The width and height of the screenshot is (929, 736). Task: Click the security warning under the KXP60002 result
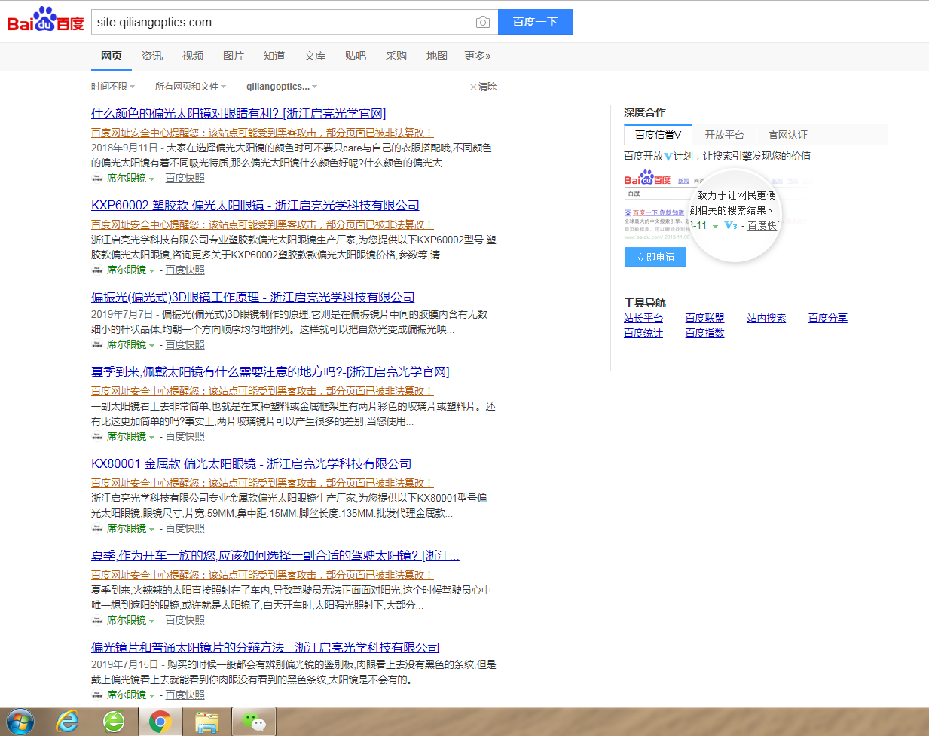pyautogui.click(x=262, y=224)
